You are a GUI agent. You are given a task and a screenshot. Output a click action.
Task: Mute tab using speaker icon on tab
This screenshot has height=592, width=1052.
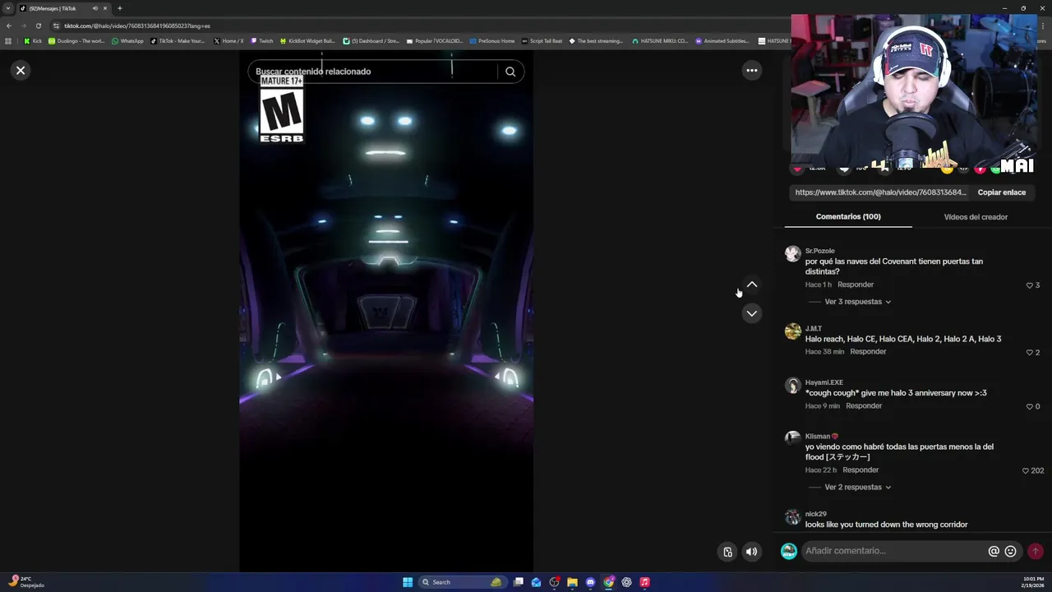point(95,8)
